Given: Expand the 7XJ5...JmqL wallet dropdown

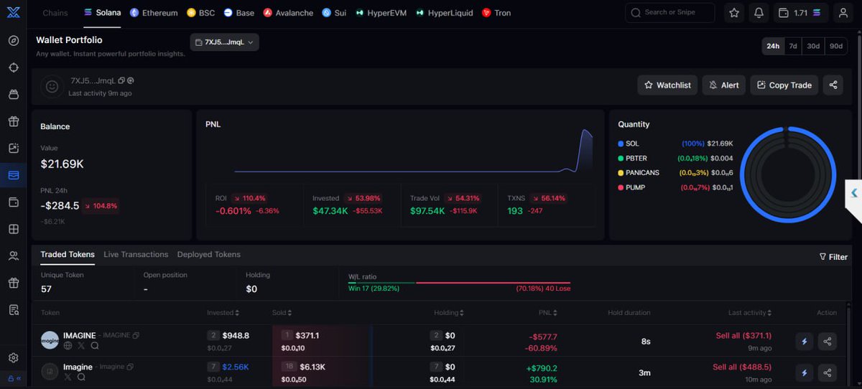Looking at the screenshot, I should pos(225,42).
